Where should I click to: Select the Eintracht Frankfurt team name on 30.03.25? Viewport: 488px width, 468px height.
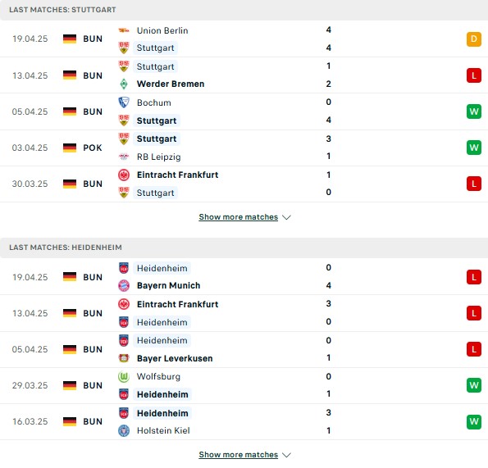(177, 175)
